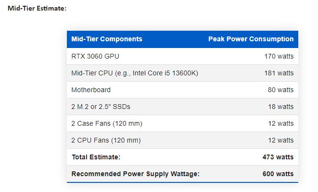This screenshot has width=318, height=192.
Task: Click the 'Total Estimate:' label
Action: click(96, 157)
